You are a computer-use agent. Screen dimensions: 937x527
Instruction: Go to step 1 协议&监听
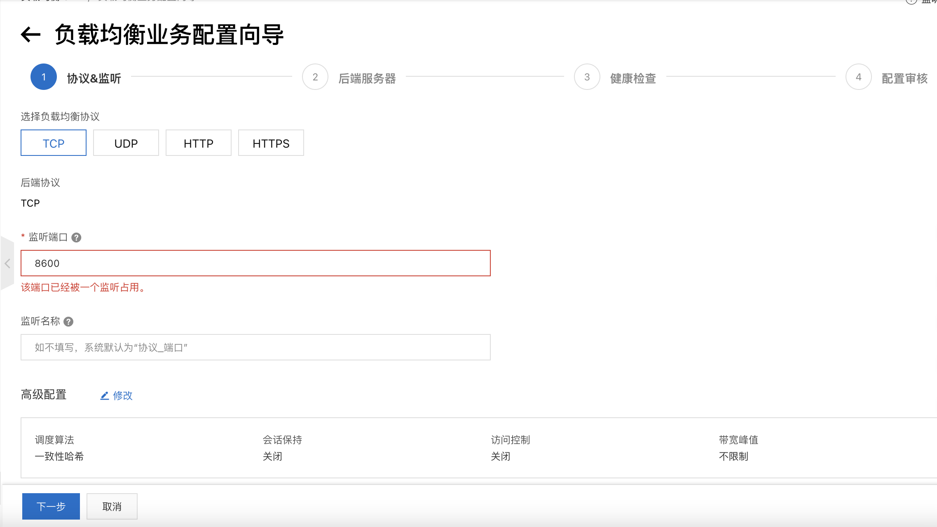tap(76, 77)
